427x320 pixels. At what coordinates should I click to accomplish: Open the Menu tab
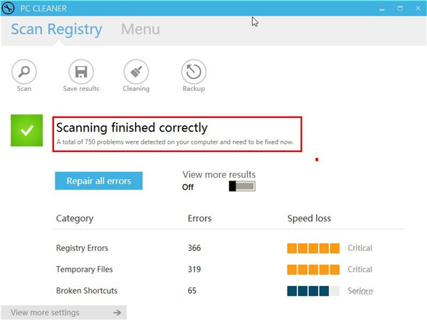click(140, 30)
